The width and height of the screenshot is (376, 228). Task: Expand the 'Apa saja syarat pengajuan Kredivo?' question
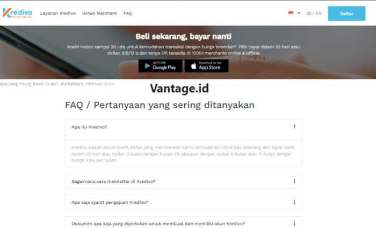110,202
